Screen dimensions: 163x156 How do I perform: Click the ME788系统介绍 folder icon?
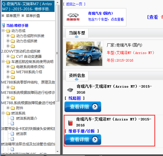pyautogui.click(x=13, y=72)
